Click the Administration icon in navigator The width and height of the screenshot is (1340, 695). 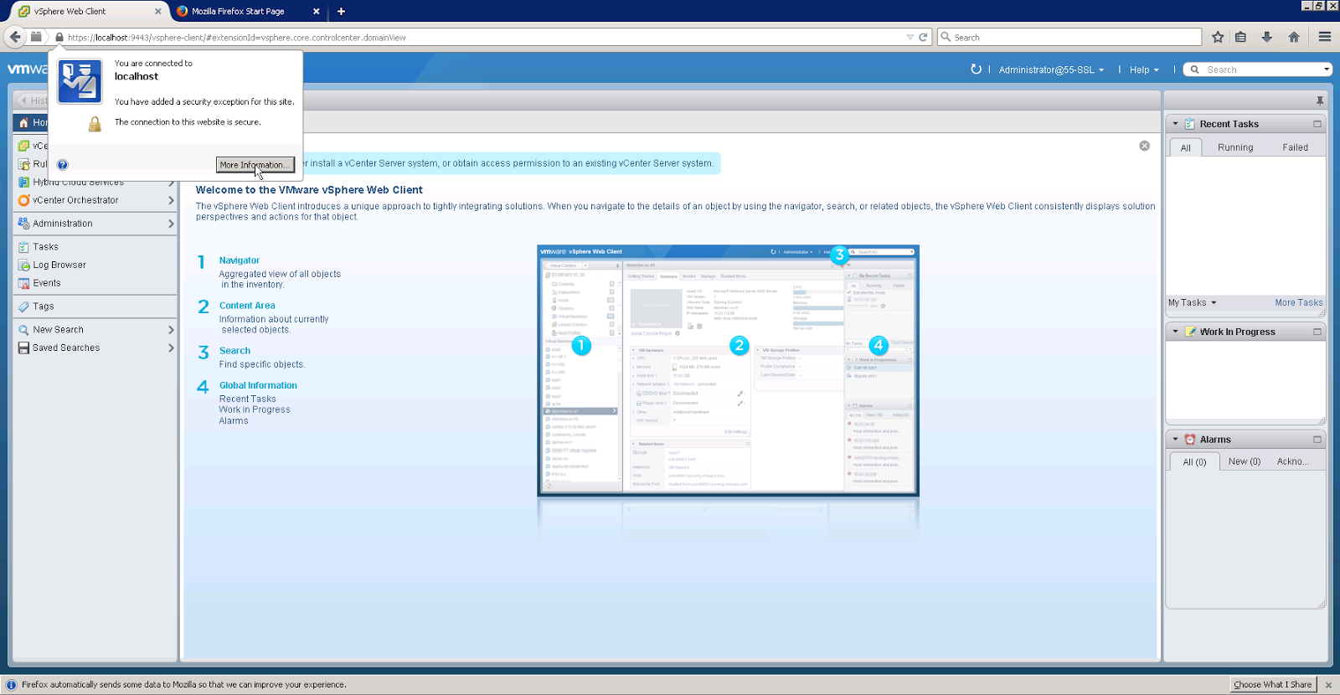pyautogui.click(x=24, y=224)
